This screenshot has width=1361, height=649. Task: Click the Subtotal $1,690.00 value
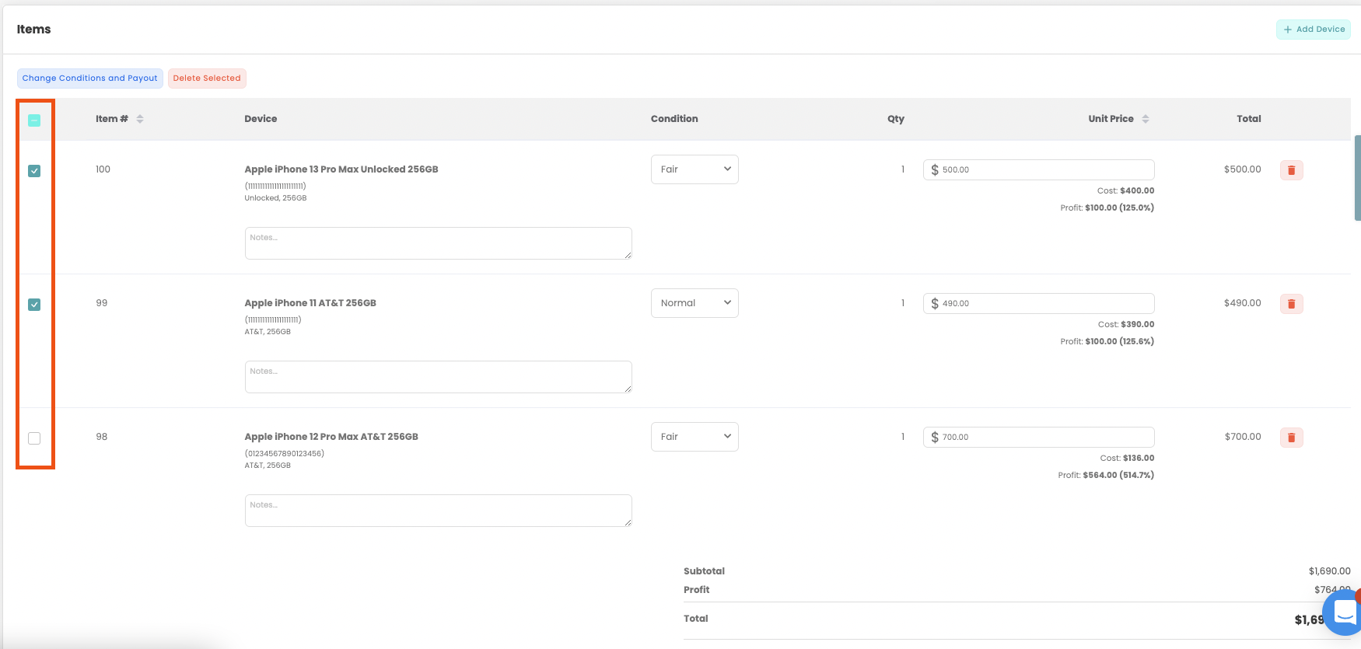[x=1329, y=571]
